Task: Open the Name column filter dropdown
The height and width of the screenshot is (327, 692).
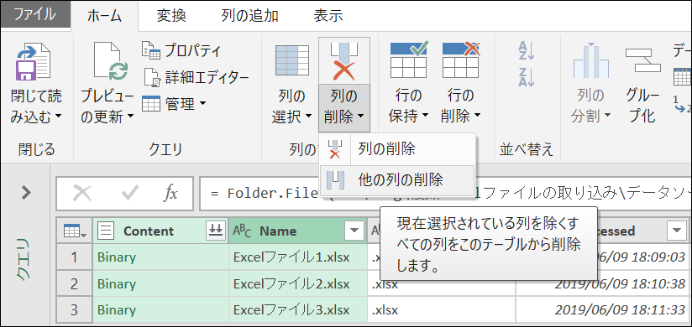Action: pos(354,230)
